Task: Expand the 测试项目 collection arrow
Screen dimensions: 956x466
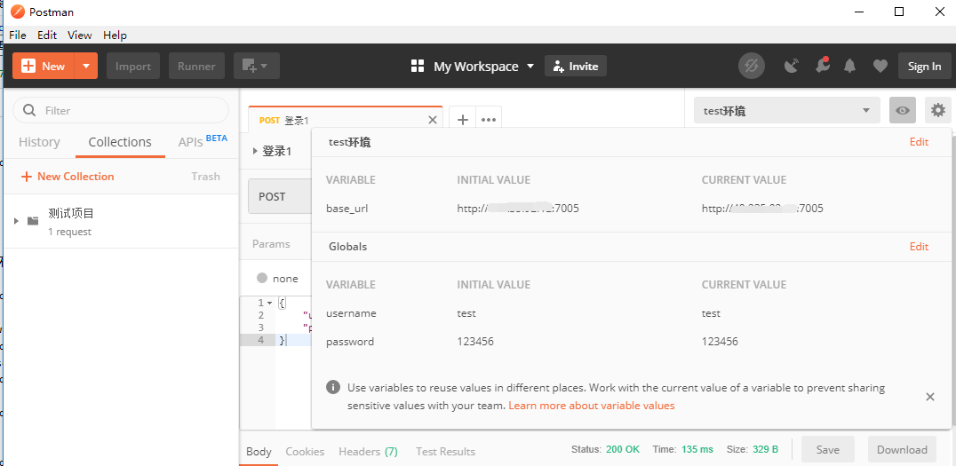Action: tap(17, 220)
